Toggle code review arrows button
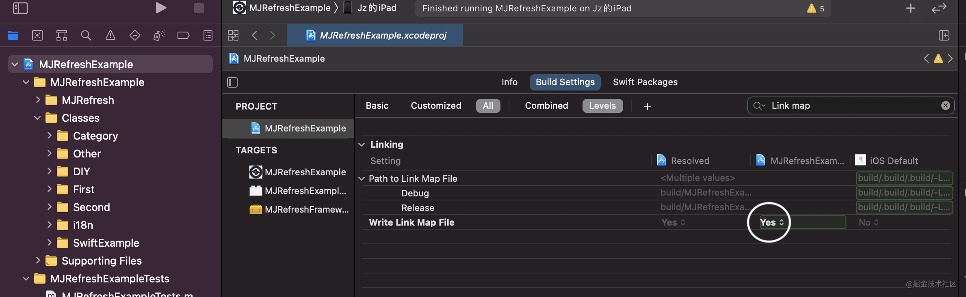Image resolution: width=966 pixels, height=297 pixels. click(939, 8)
